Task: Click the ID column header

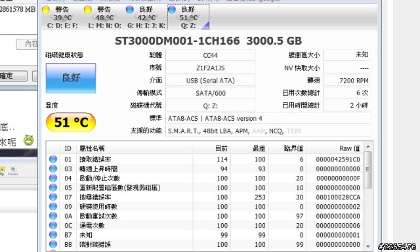Action: tap(68, 148)
